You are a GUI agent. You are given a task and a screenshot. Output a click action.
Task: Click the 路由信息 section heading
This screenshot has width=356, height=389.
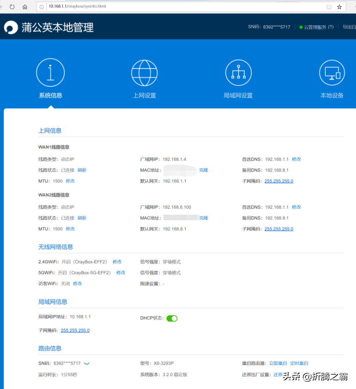50,349
